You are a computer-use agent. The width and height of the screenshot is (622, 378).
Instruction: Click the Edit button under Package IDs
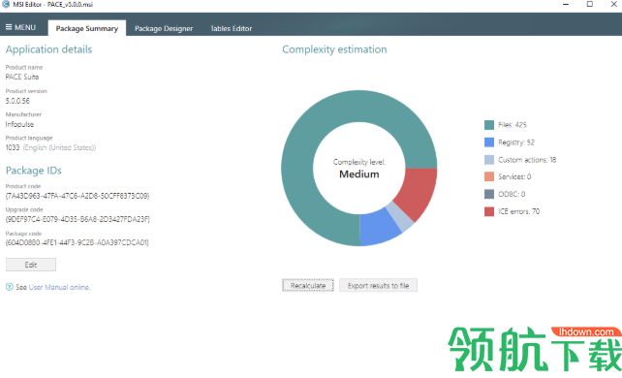31,265
